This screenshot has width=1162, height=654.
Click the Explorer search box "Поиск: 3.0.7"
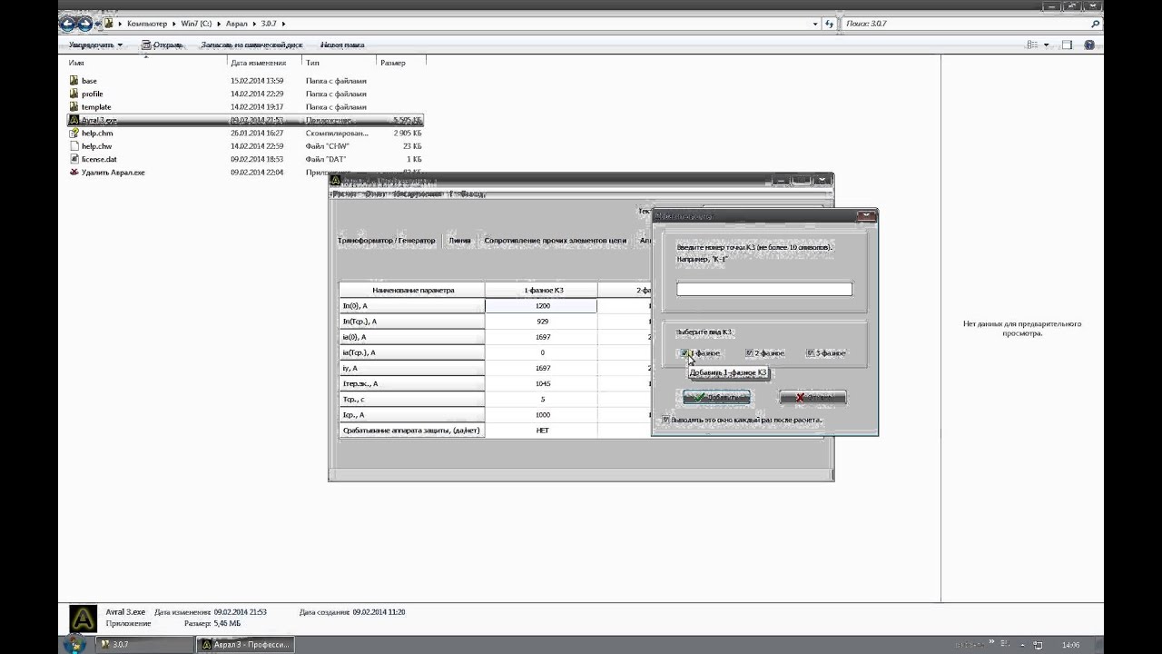pos(970,24)
